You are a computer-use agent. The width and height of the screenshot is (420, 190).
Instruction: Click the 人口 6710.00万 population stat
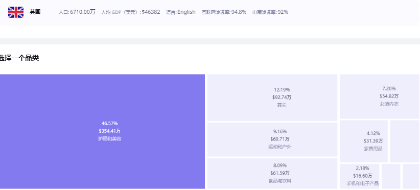77,12
